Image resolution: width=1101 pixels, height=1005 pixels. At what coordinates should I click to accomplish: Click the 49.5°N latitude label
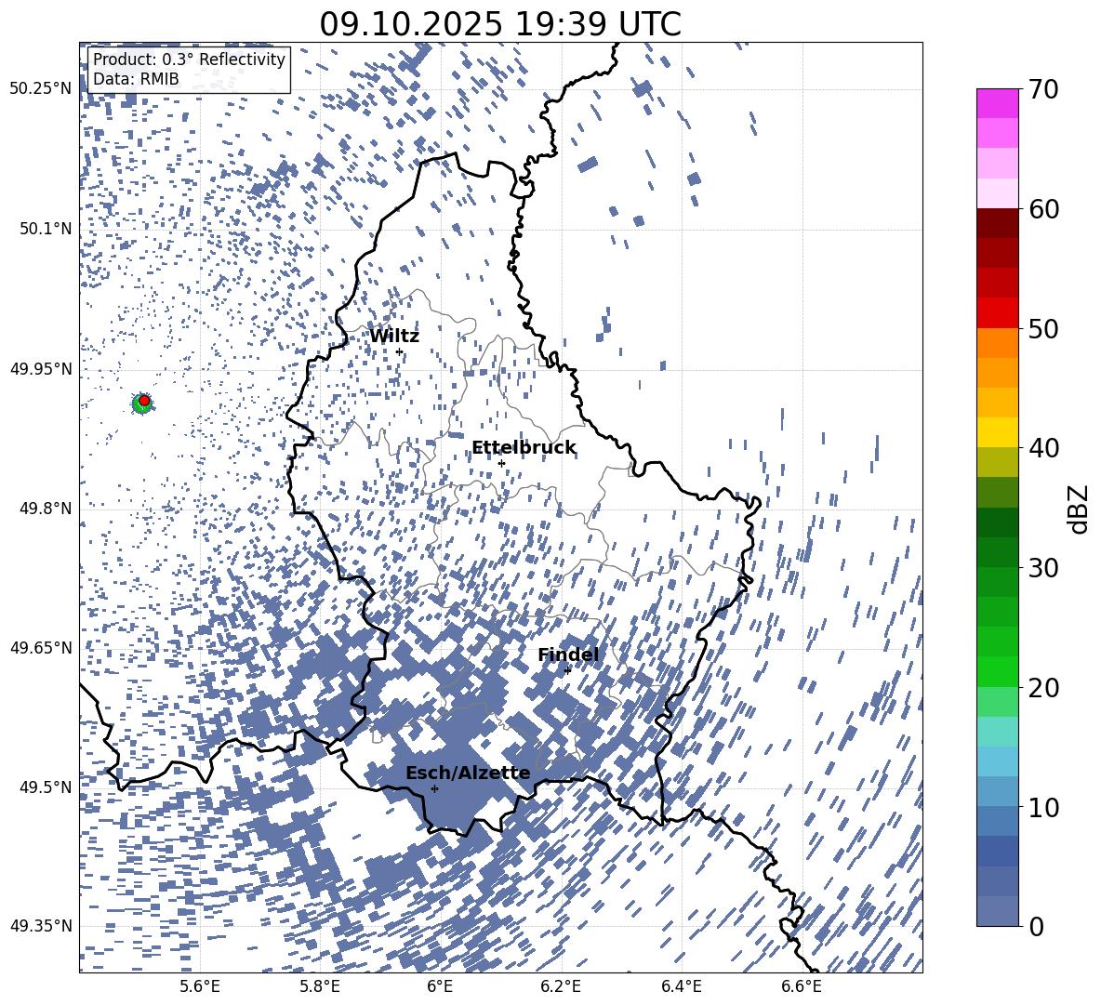[46, 787]
